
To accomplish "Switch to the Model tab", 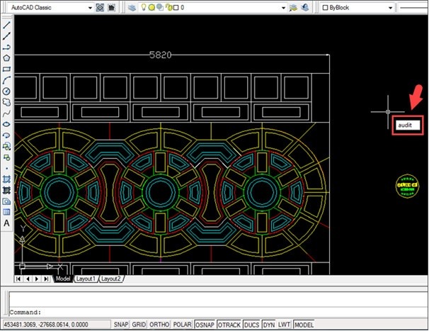I will click(x=63, y=279).
